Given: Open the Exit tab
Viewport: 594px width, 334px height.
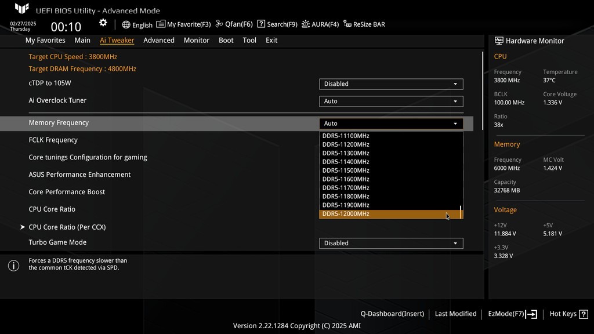Looking at the screenshot, I should tap(271, 40).
